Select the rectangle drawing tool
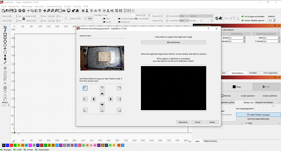 5,34
